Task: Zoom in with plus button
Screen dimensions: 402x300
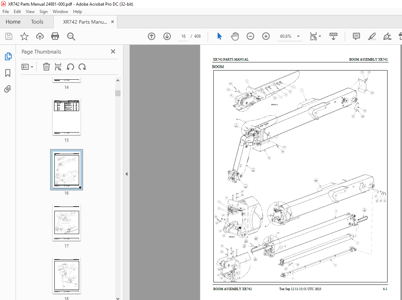Action: point(266,36)
